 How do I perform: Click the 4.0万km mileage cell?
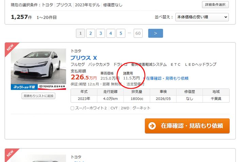point(110,98)
